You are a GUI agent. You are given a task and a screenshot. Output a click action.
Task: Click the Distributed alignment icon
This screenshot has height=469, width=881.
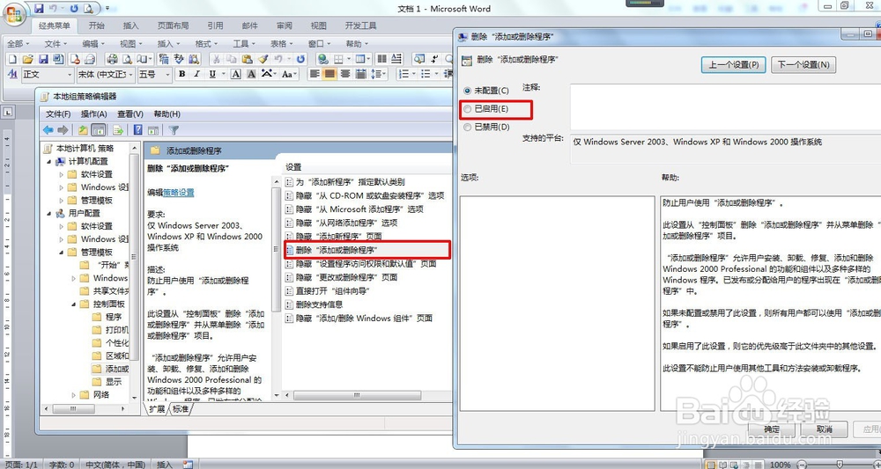click(x=360, y=74)
